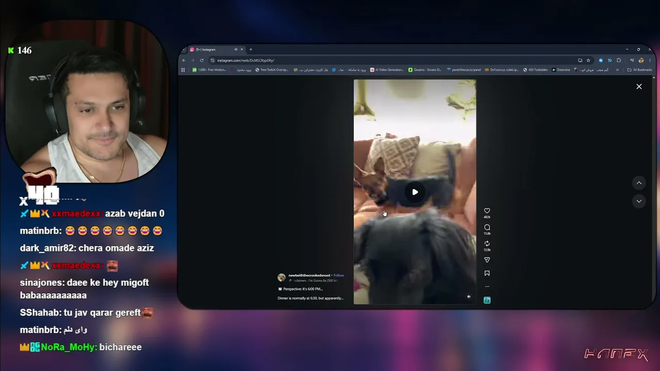Open the newtwiththecrookedsnoot profile name link

pos(309,275)
